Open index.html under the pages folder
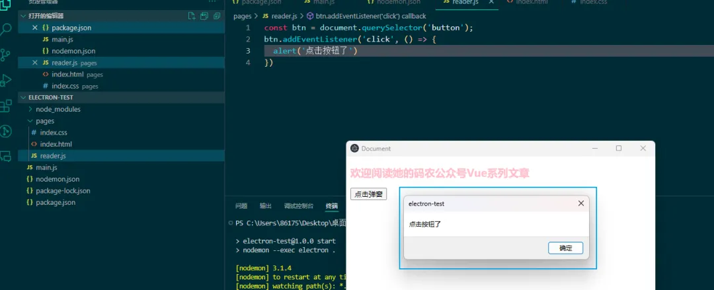 tap(56, 144)
